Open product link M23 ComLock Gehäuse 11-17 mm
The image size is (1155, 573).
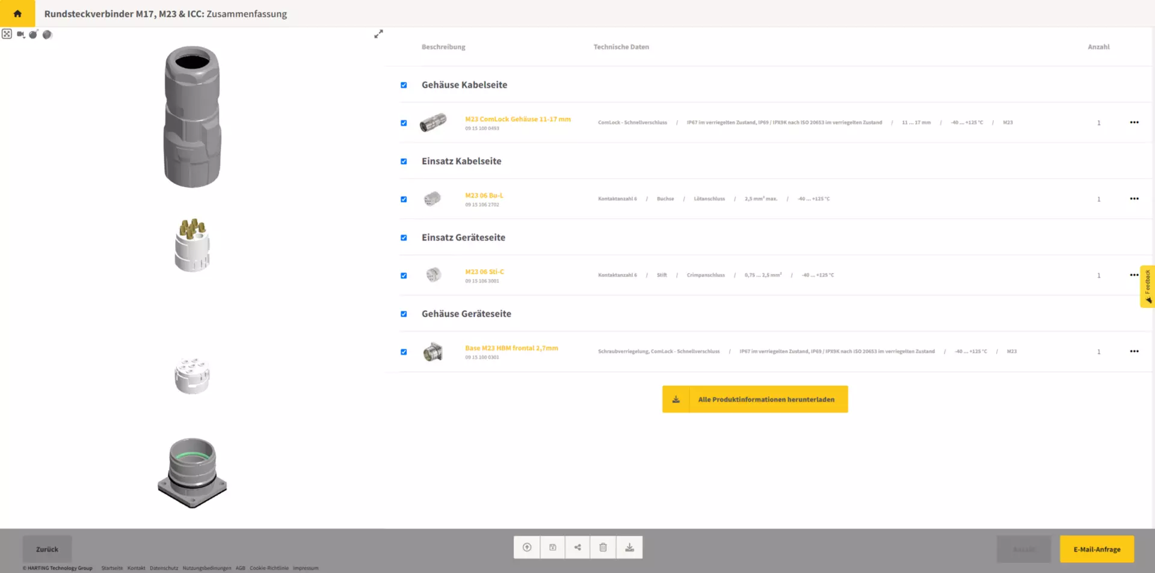(x=517, y=119)
